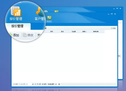126x91 pixels.
Task: Click the page number input field
Action: 29,84
